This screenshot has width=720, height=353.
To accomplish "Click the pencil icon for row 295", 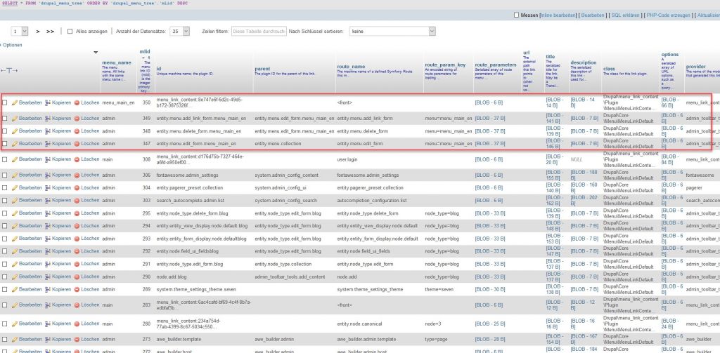I will click(15, 213).
